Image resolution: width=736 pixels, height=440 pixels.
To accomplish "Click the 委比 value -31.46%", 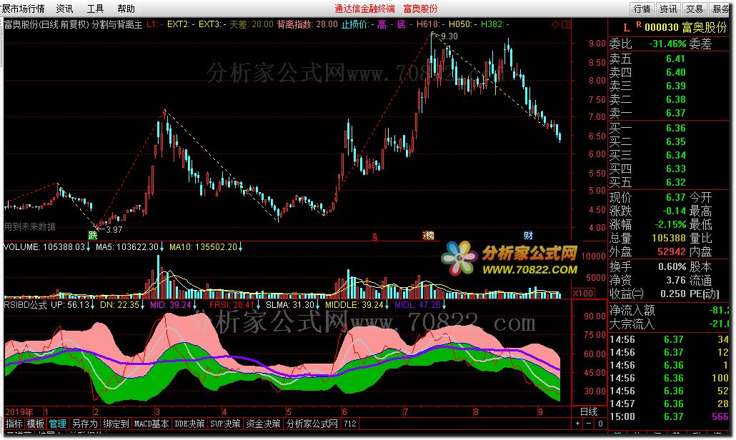I will [667, 44].
